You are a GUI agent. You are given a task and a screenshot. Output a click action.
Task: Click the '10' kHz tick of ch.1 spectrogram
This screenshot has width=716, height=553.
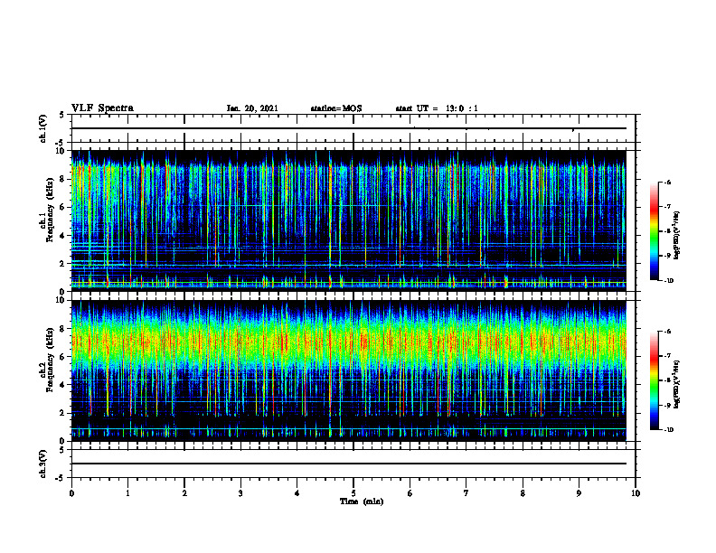[61, 151]
